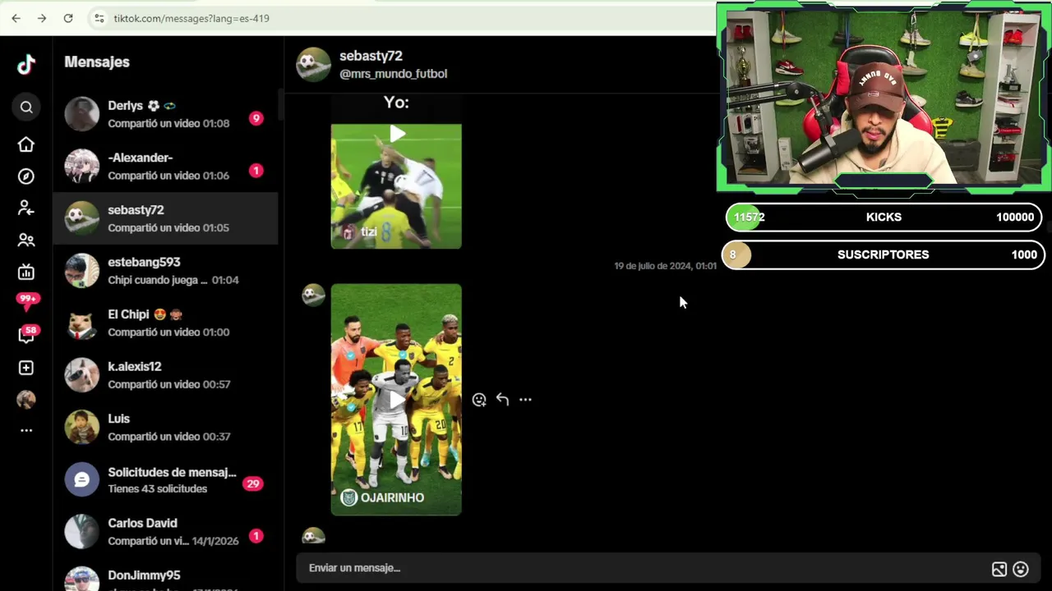Open Messages icon with 99+ badge
The image size is (1052, 591).
(x=27, y=302)
